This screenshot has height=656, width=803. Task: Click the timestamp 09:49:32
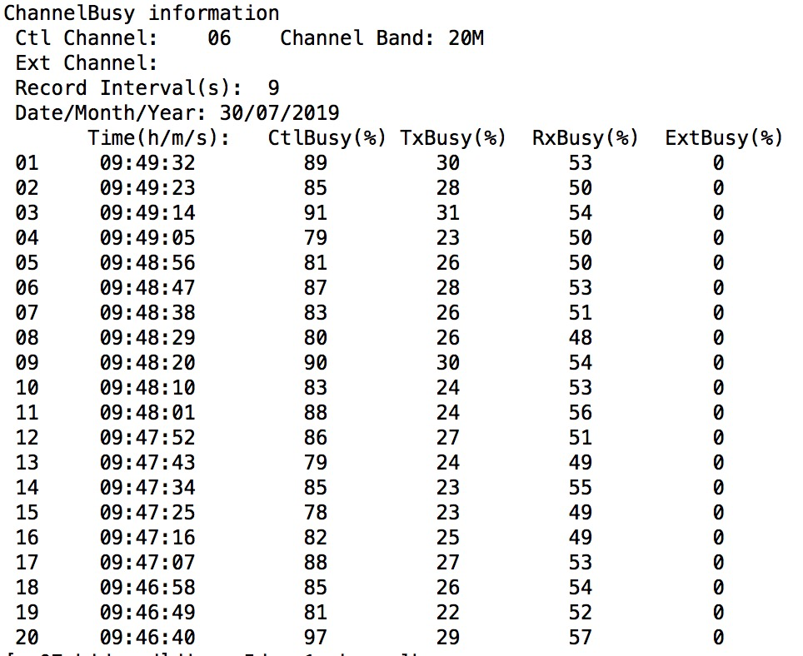(x=147, y=163)
